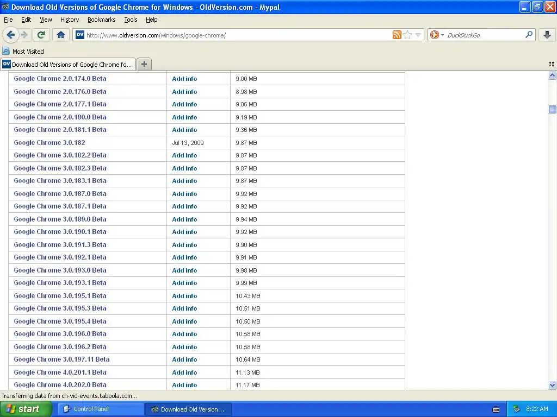The image size is (557, 417).
Task: Open the Edit menu
Action: (x=26, y=20)
